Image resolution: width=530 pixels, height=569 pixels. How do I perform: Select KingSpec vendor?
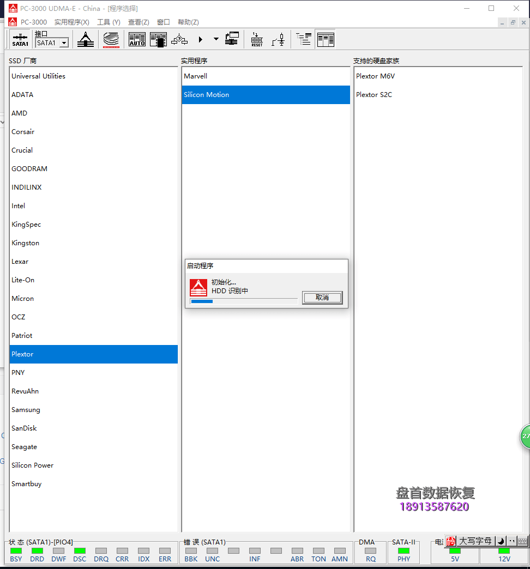click(94, 224)
